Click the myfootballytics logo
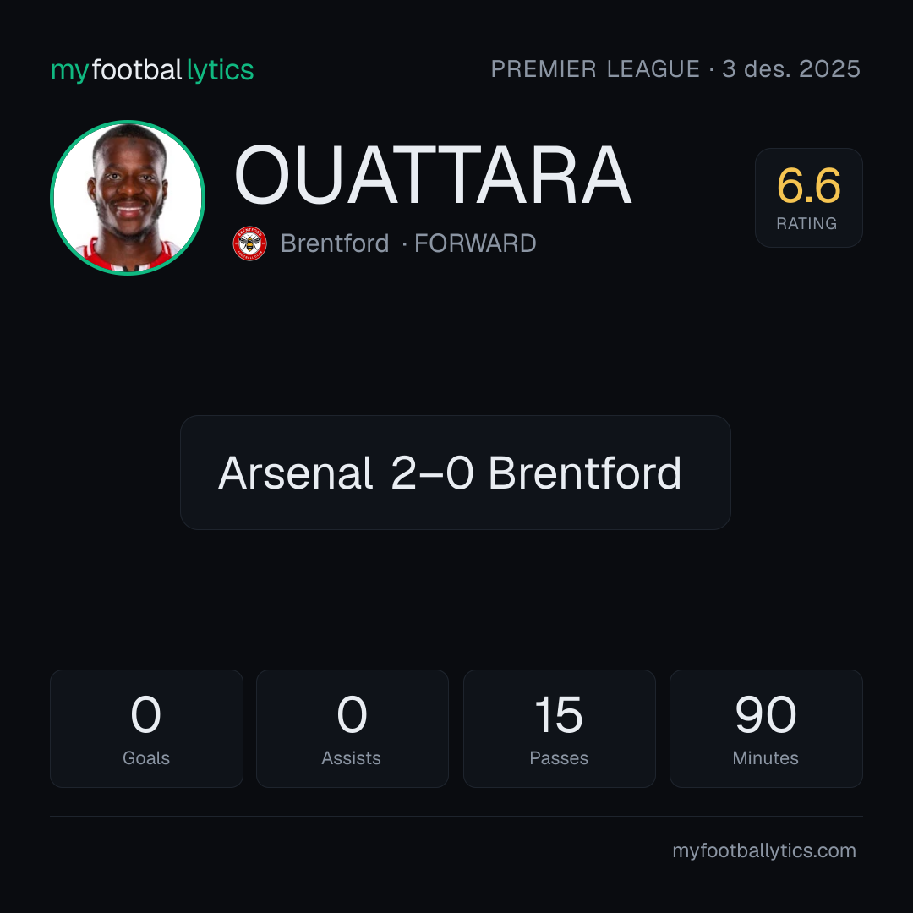Screen dimensions: 913x913 (x=152, y=70)
